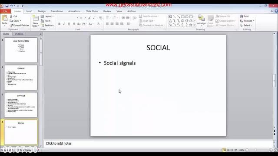Switch to the Insert ribbon tab
This screenshot has width=278, height=156.
[29, 11]
